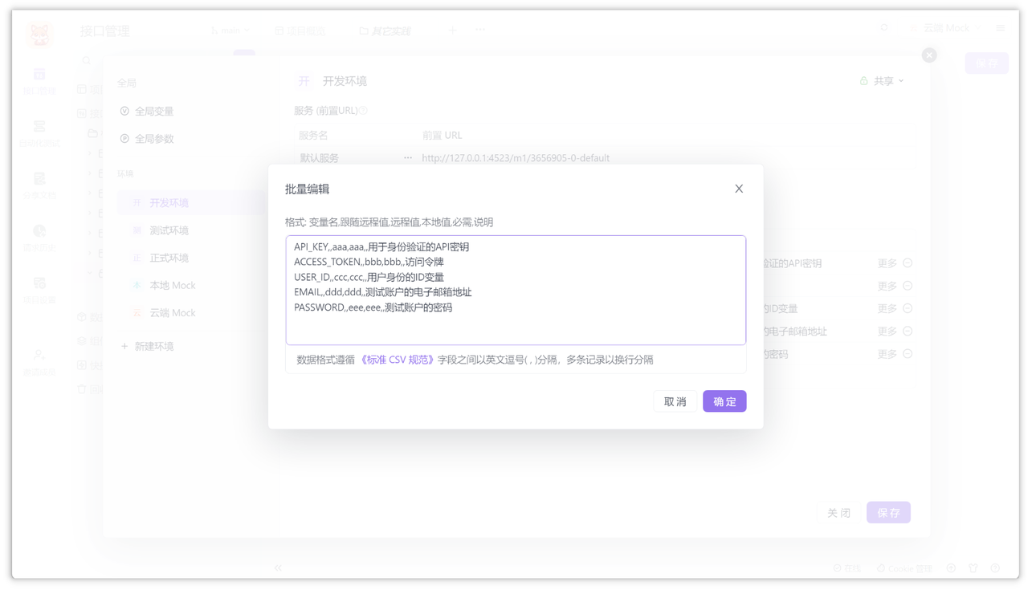
Task: Click the ACCESS_TOKEN line in the editor
Action: (x=369, y=262)
